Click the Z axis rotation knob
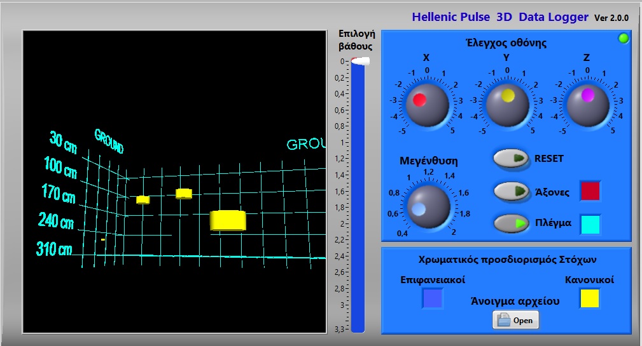The width and height of the screenshot is (642, 346). 587,105
